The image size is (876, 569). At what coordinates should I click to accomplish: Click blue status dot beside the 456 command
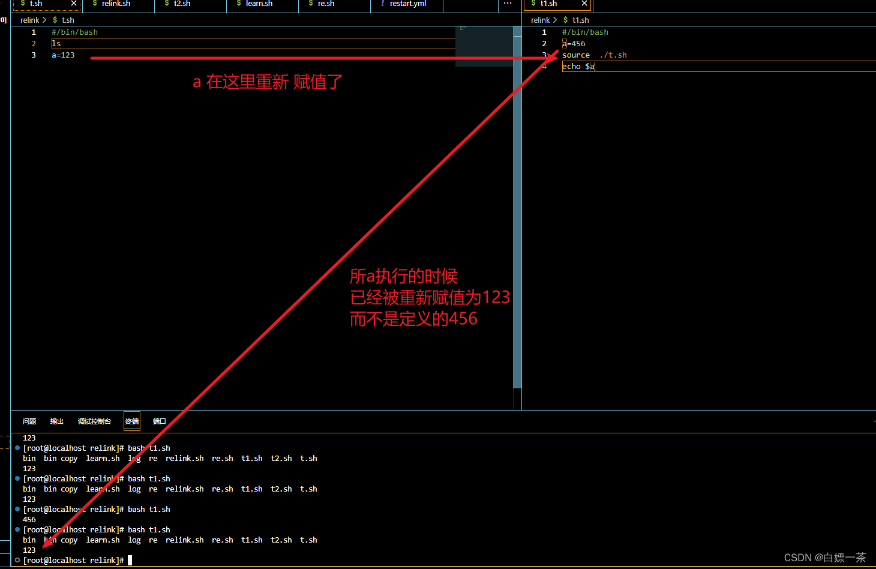pyautogui.click(x=17, y=509)
